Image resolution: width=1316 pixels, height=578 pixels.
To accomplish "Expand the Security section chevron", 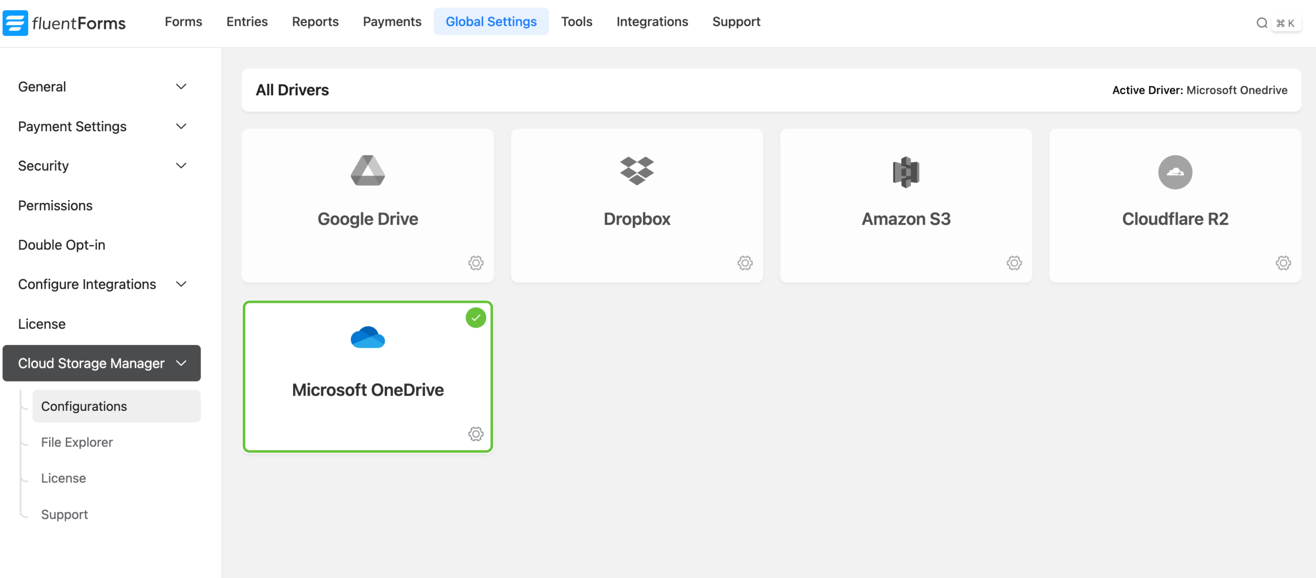I will point(181,166).
